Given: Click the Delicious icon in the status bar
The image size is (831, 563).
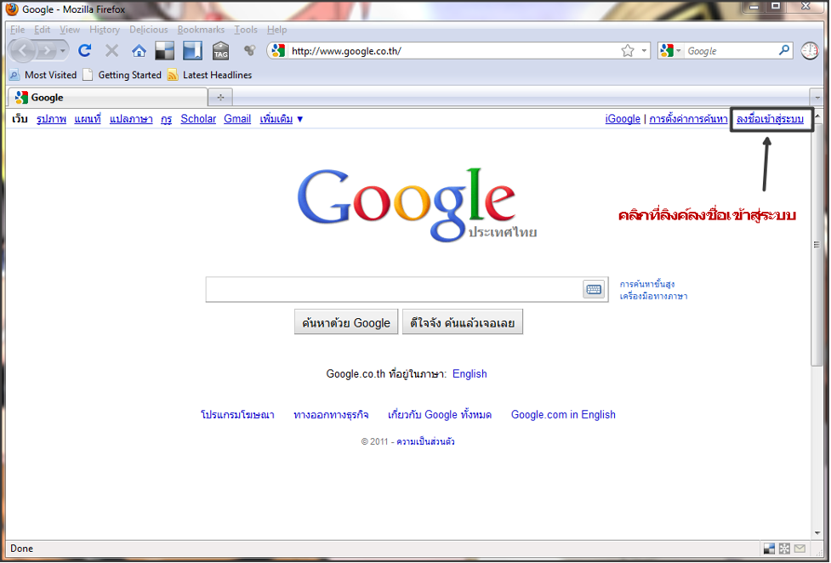Looking at the screenshot, I should point(768,549).
